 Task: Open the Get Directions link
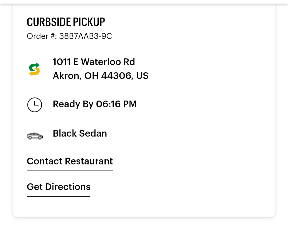tap(59, 187)
